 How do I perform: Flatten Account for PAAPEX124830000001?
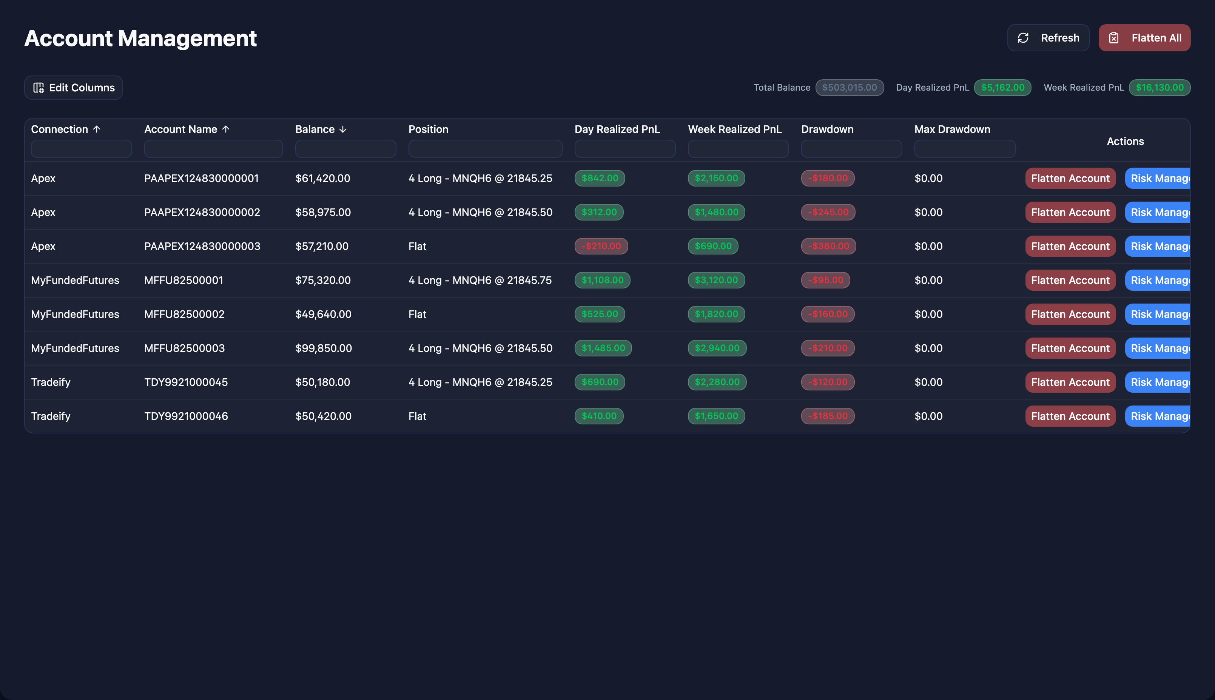(1070, 178)
